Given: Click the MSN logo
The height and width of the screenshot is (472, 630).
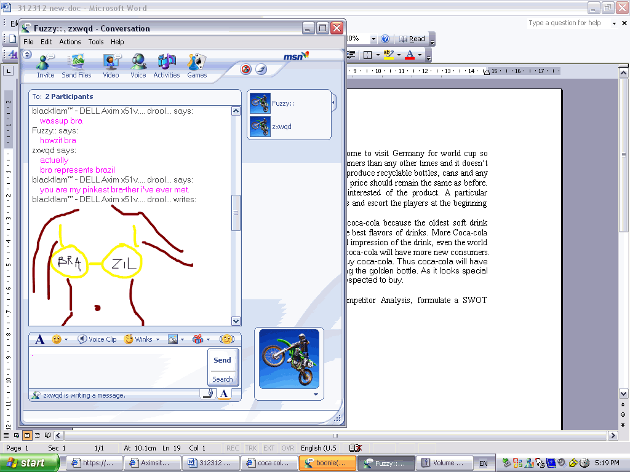Looking at the screenshot, I should pos(296,56).
